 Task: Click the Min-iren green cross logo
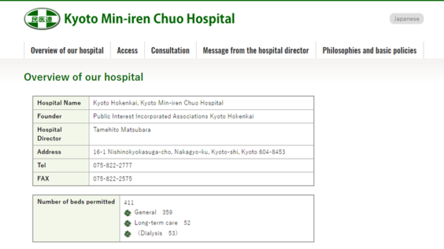pos(42,19)
